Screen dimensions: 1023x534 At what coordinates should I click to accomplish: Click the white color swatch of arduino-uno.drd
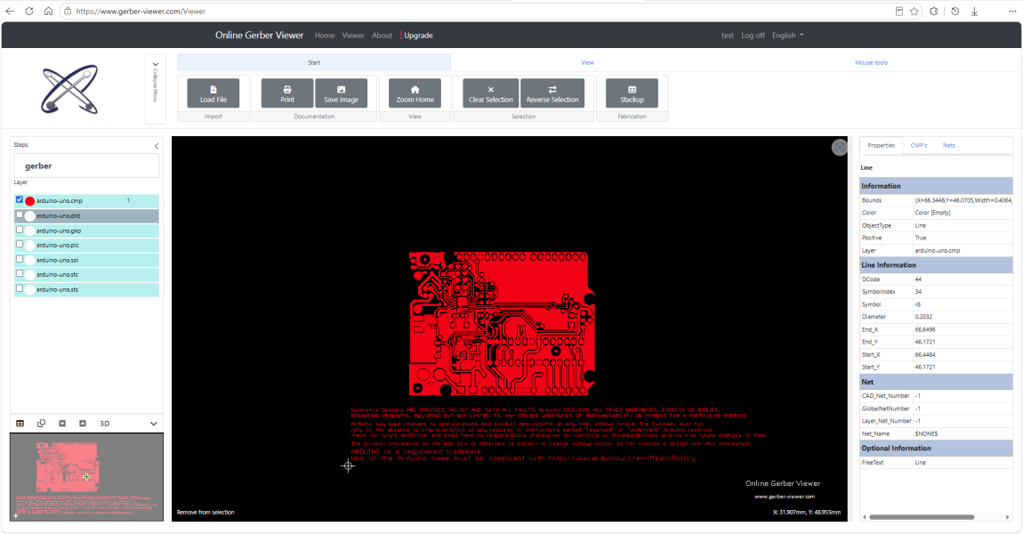(x=30, y=216)
